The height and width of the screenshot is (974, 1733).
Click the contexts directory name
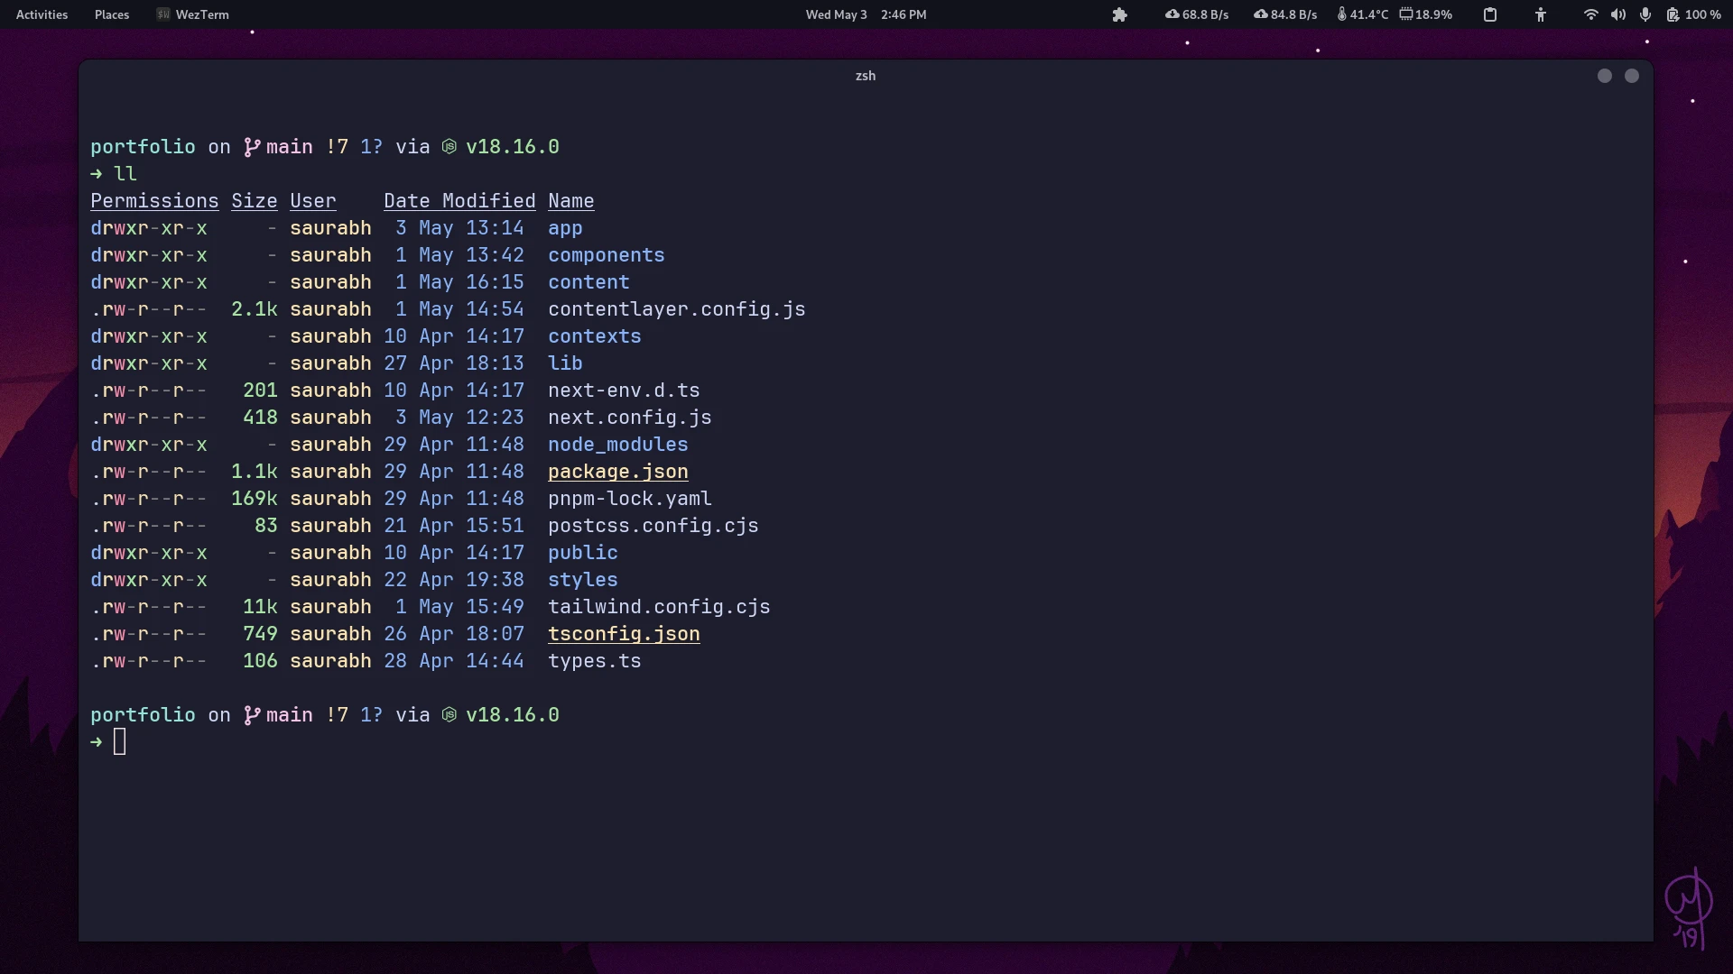(x=595, y=336)
